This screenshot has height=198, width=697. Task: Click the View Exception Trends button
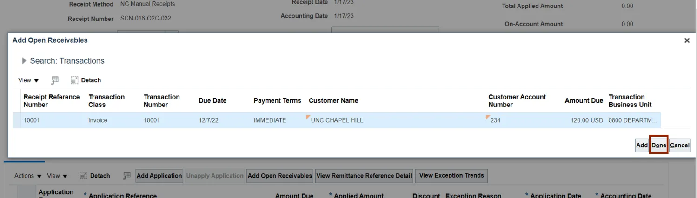(451, 175)
